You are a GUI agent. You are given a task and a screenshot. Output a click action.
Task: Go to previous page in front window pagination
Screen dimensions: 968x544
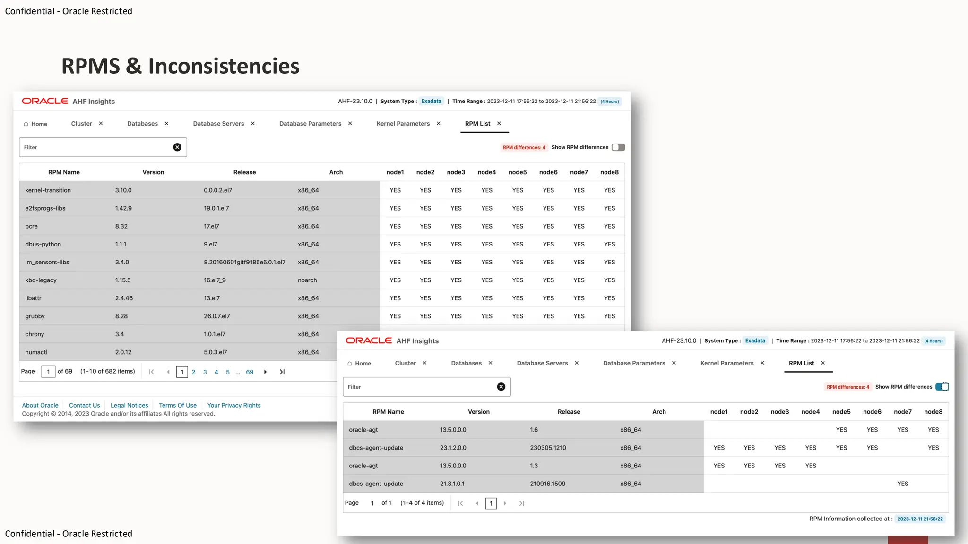pos(477,503)
